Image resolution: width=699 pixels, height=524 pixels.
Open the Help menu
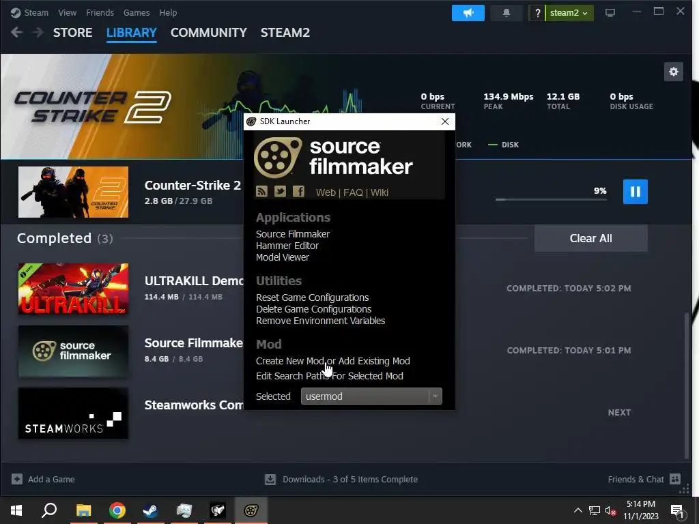tap(168, 13)
